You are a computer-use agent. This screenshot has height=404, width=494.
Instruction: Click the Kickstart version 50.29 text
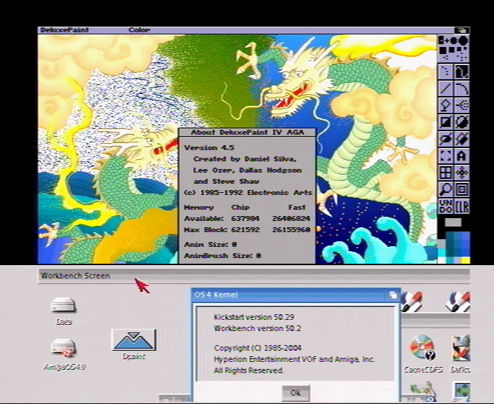[254, 317]
